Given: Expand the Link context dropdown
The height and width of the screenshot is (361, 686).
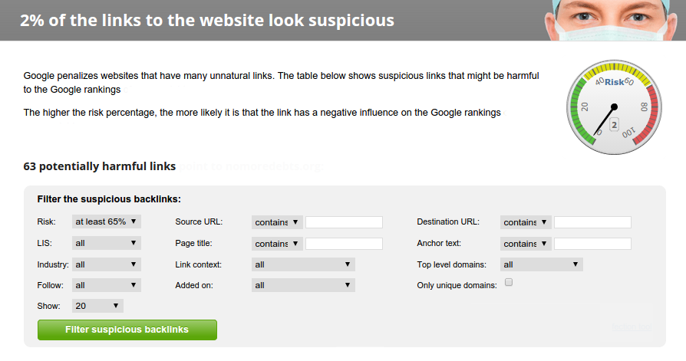Looking at the screenshot, I should [303, 264].
